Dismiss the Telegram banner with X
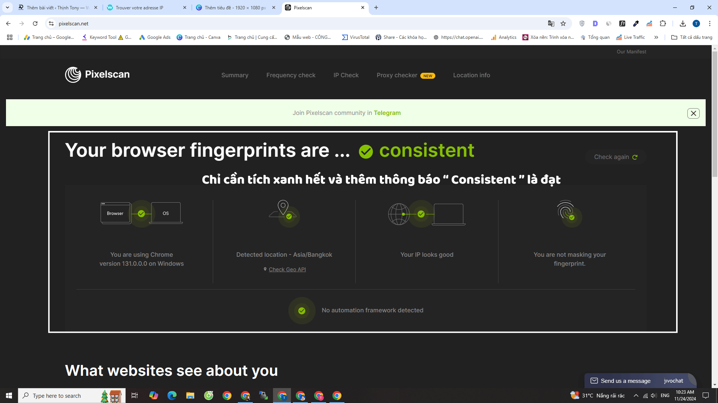 click(693, 113)
